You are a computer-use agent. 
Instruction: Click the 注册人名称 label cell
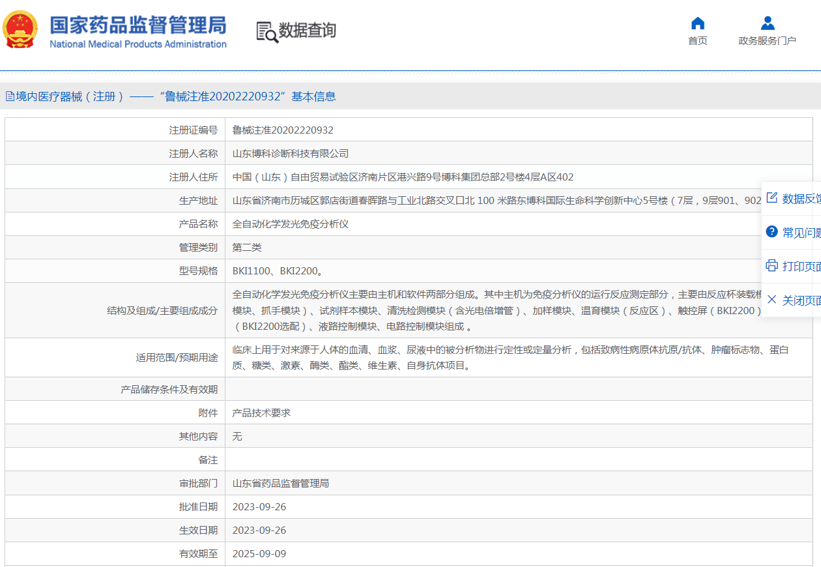(x=115, y=153)
